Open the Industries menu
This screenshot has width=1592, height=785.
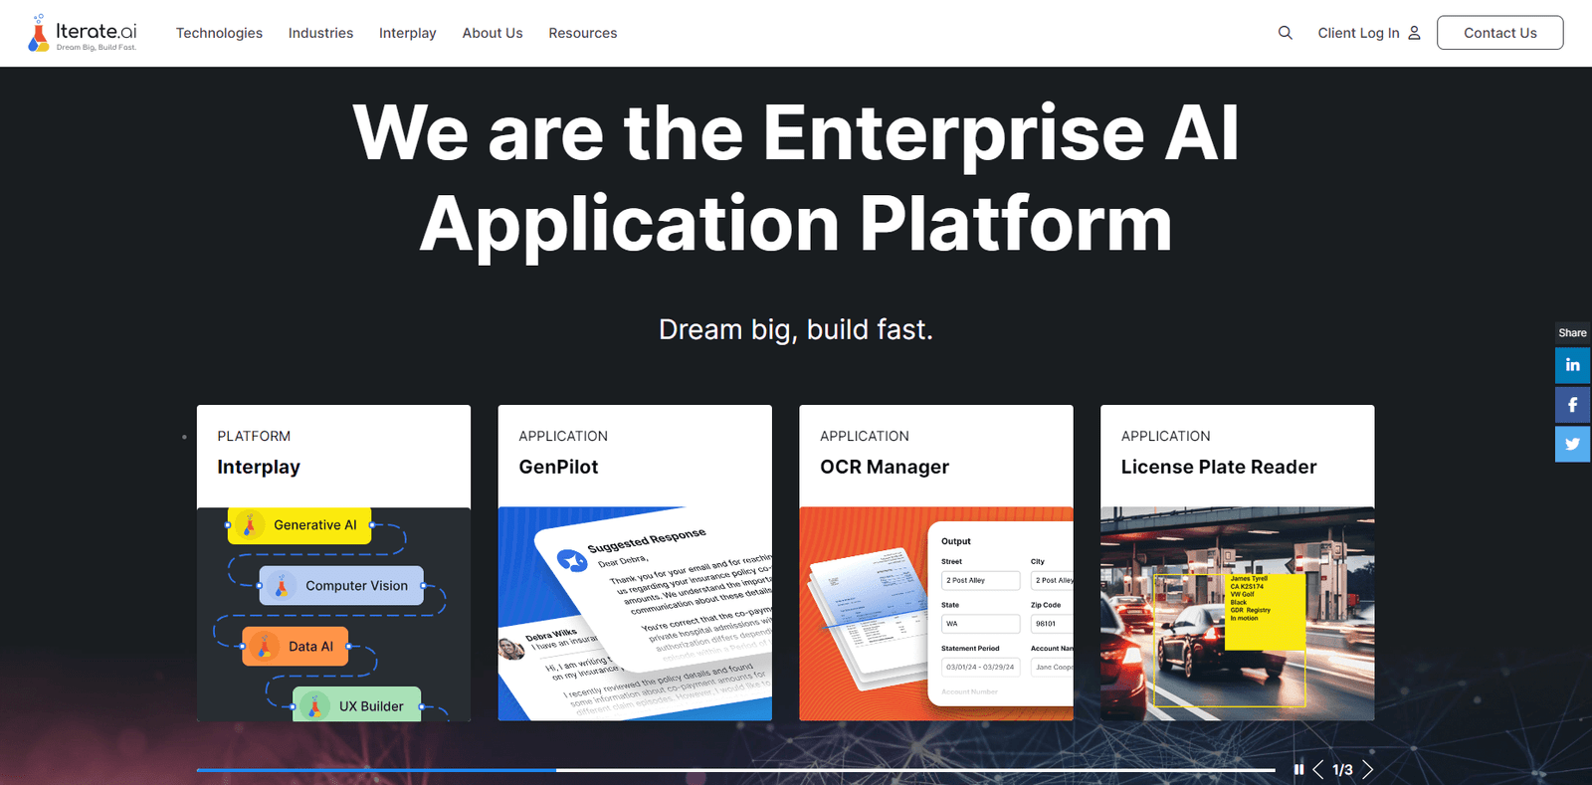(320, 33)
